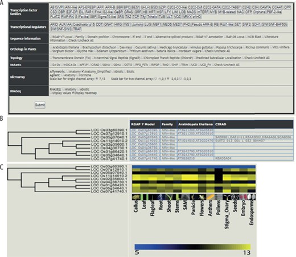Check the CIRAD mutants checkbox

[x=90, y=64]
